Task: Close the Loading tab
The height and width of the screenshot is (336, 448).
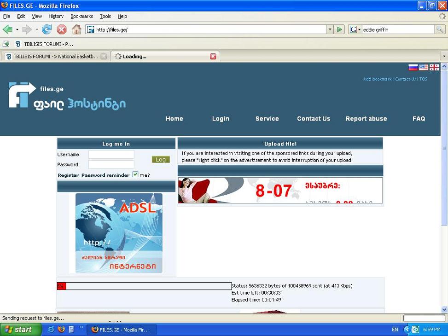Action: [x=213, y=57]
